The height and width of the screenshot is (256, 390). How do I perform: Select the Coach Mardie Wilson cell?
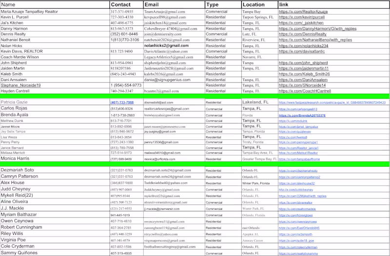(55, 57)
